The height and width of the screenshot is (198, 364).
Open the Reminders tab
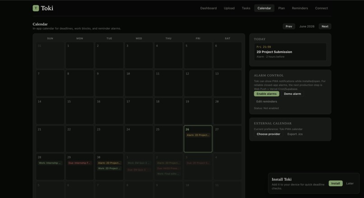click(x=300, y=8)
